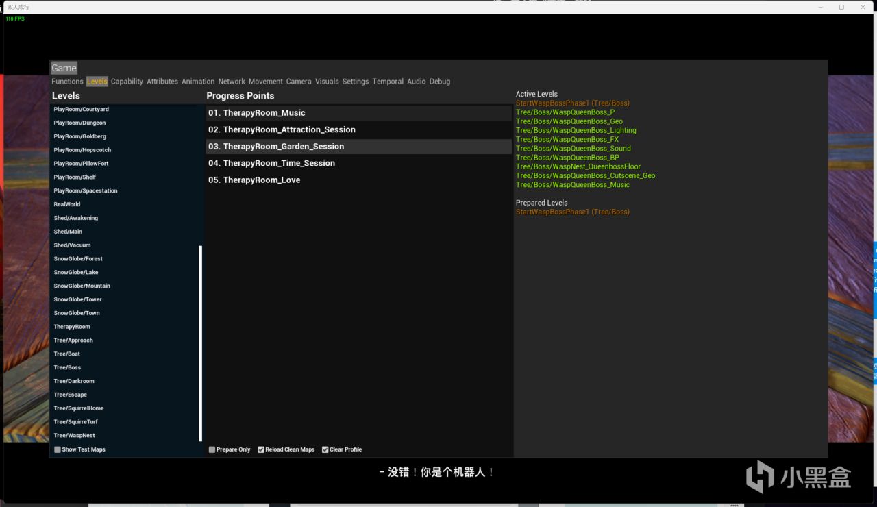This screenshot has width=877, height=507.
Task: Click Tree/Boss/WaspQueenBoss_BP entry
Action: click(x=567, y=158)
